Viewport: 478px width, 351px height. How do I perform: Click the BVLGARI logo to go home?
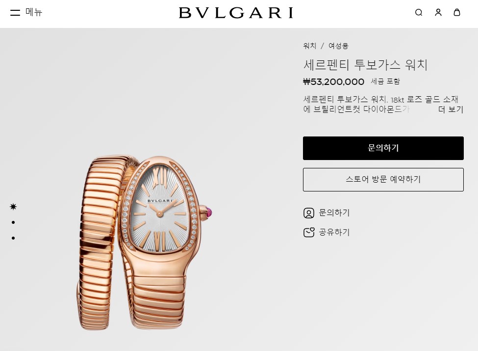(236, 13)
